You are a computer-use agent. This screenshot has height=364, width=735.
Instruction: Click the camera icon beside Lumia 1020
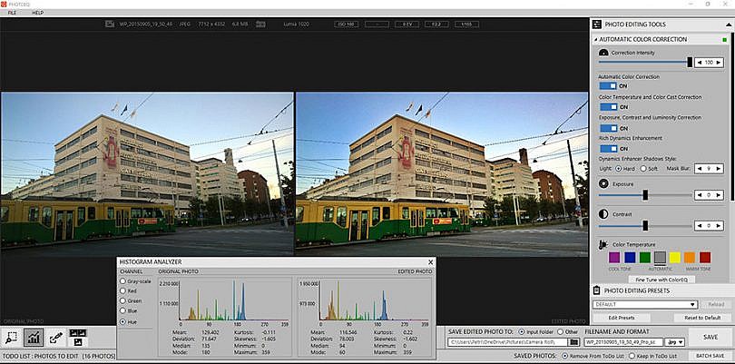point(260,24)
